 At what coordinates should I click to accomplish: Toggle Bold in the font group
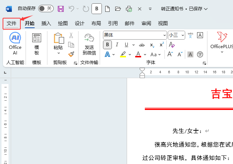click(107, 44)
